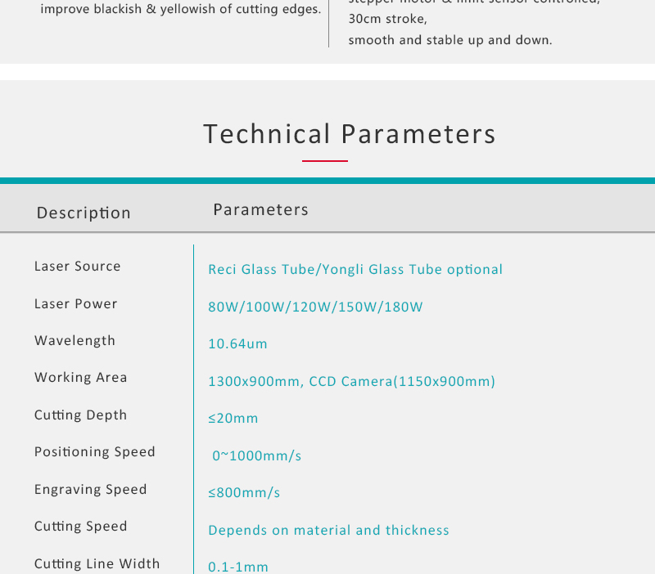The width and height of the screenshot is (655, 574).
Task: Select the 1300x900mm CCD Camera value
Action: [x=351, y=381]
